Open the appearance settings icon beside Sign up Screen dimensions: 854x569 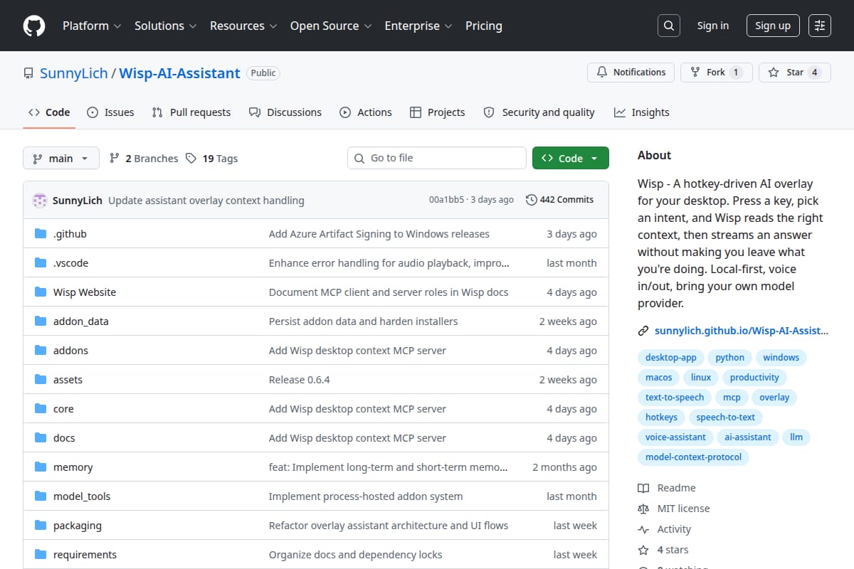(x=820, y=26)
